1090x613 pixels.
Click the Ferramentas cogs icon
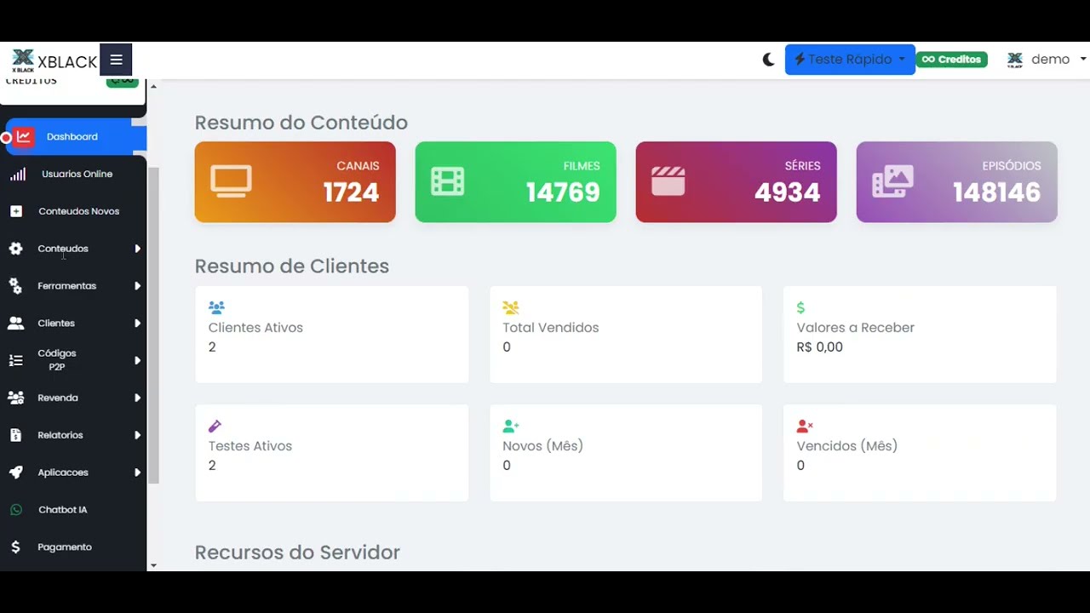(x=15, y=286)
